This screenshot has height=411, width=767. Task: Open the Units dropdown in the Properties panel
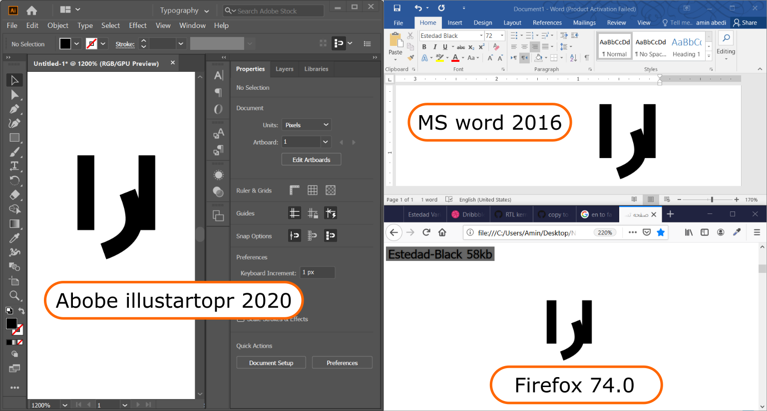point(306,125)
